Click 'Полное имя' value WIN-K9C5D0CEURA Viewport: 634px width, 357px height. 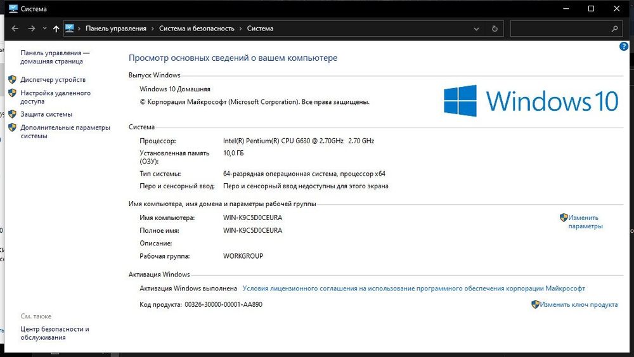point(252,230)
